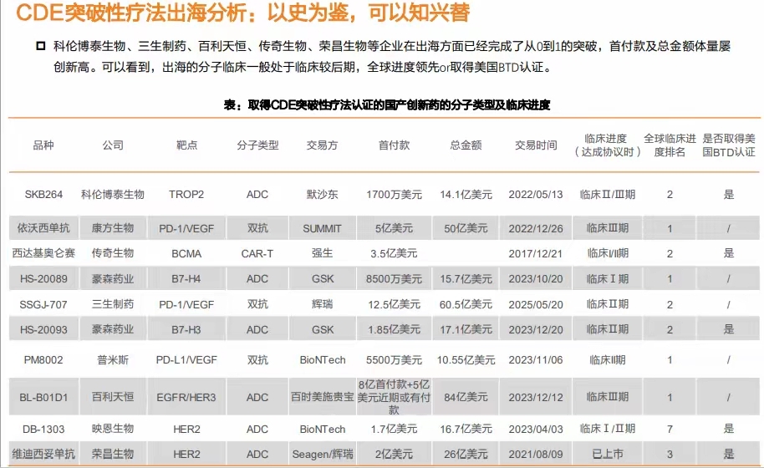This screenshot has width=764, height=468.
Task: Click the cell 'TROP2'
Action: click(x=186, y=195)
